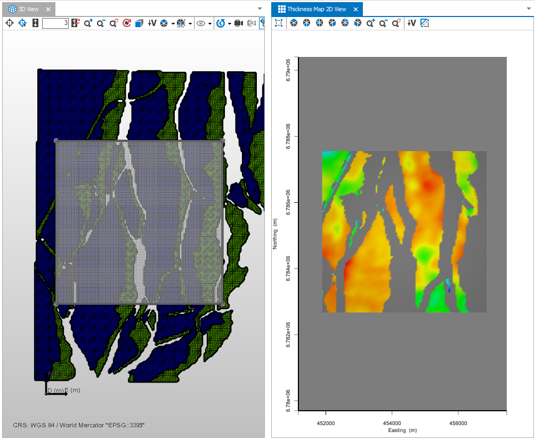This screenshot has height=440, width=535.
Task: Click the camera icon in 3D View toolbar
Action: (x=238, y=23)
